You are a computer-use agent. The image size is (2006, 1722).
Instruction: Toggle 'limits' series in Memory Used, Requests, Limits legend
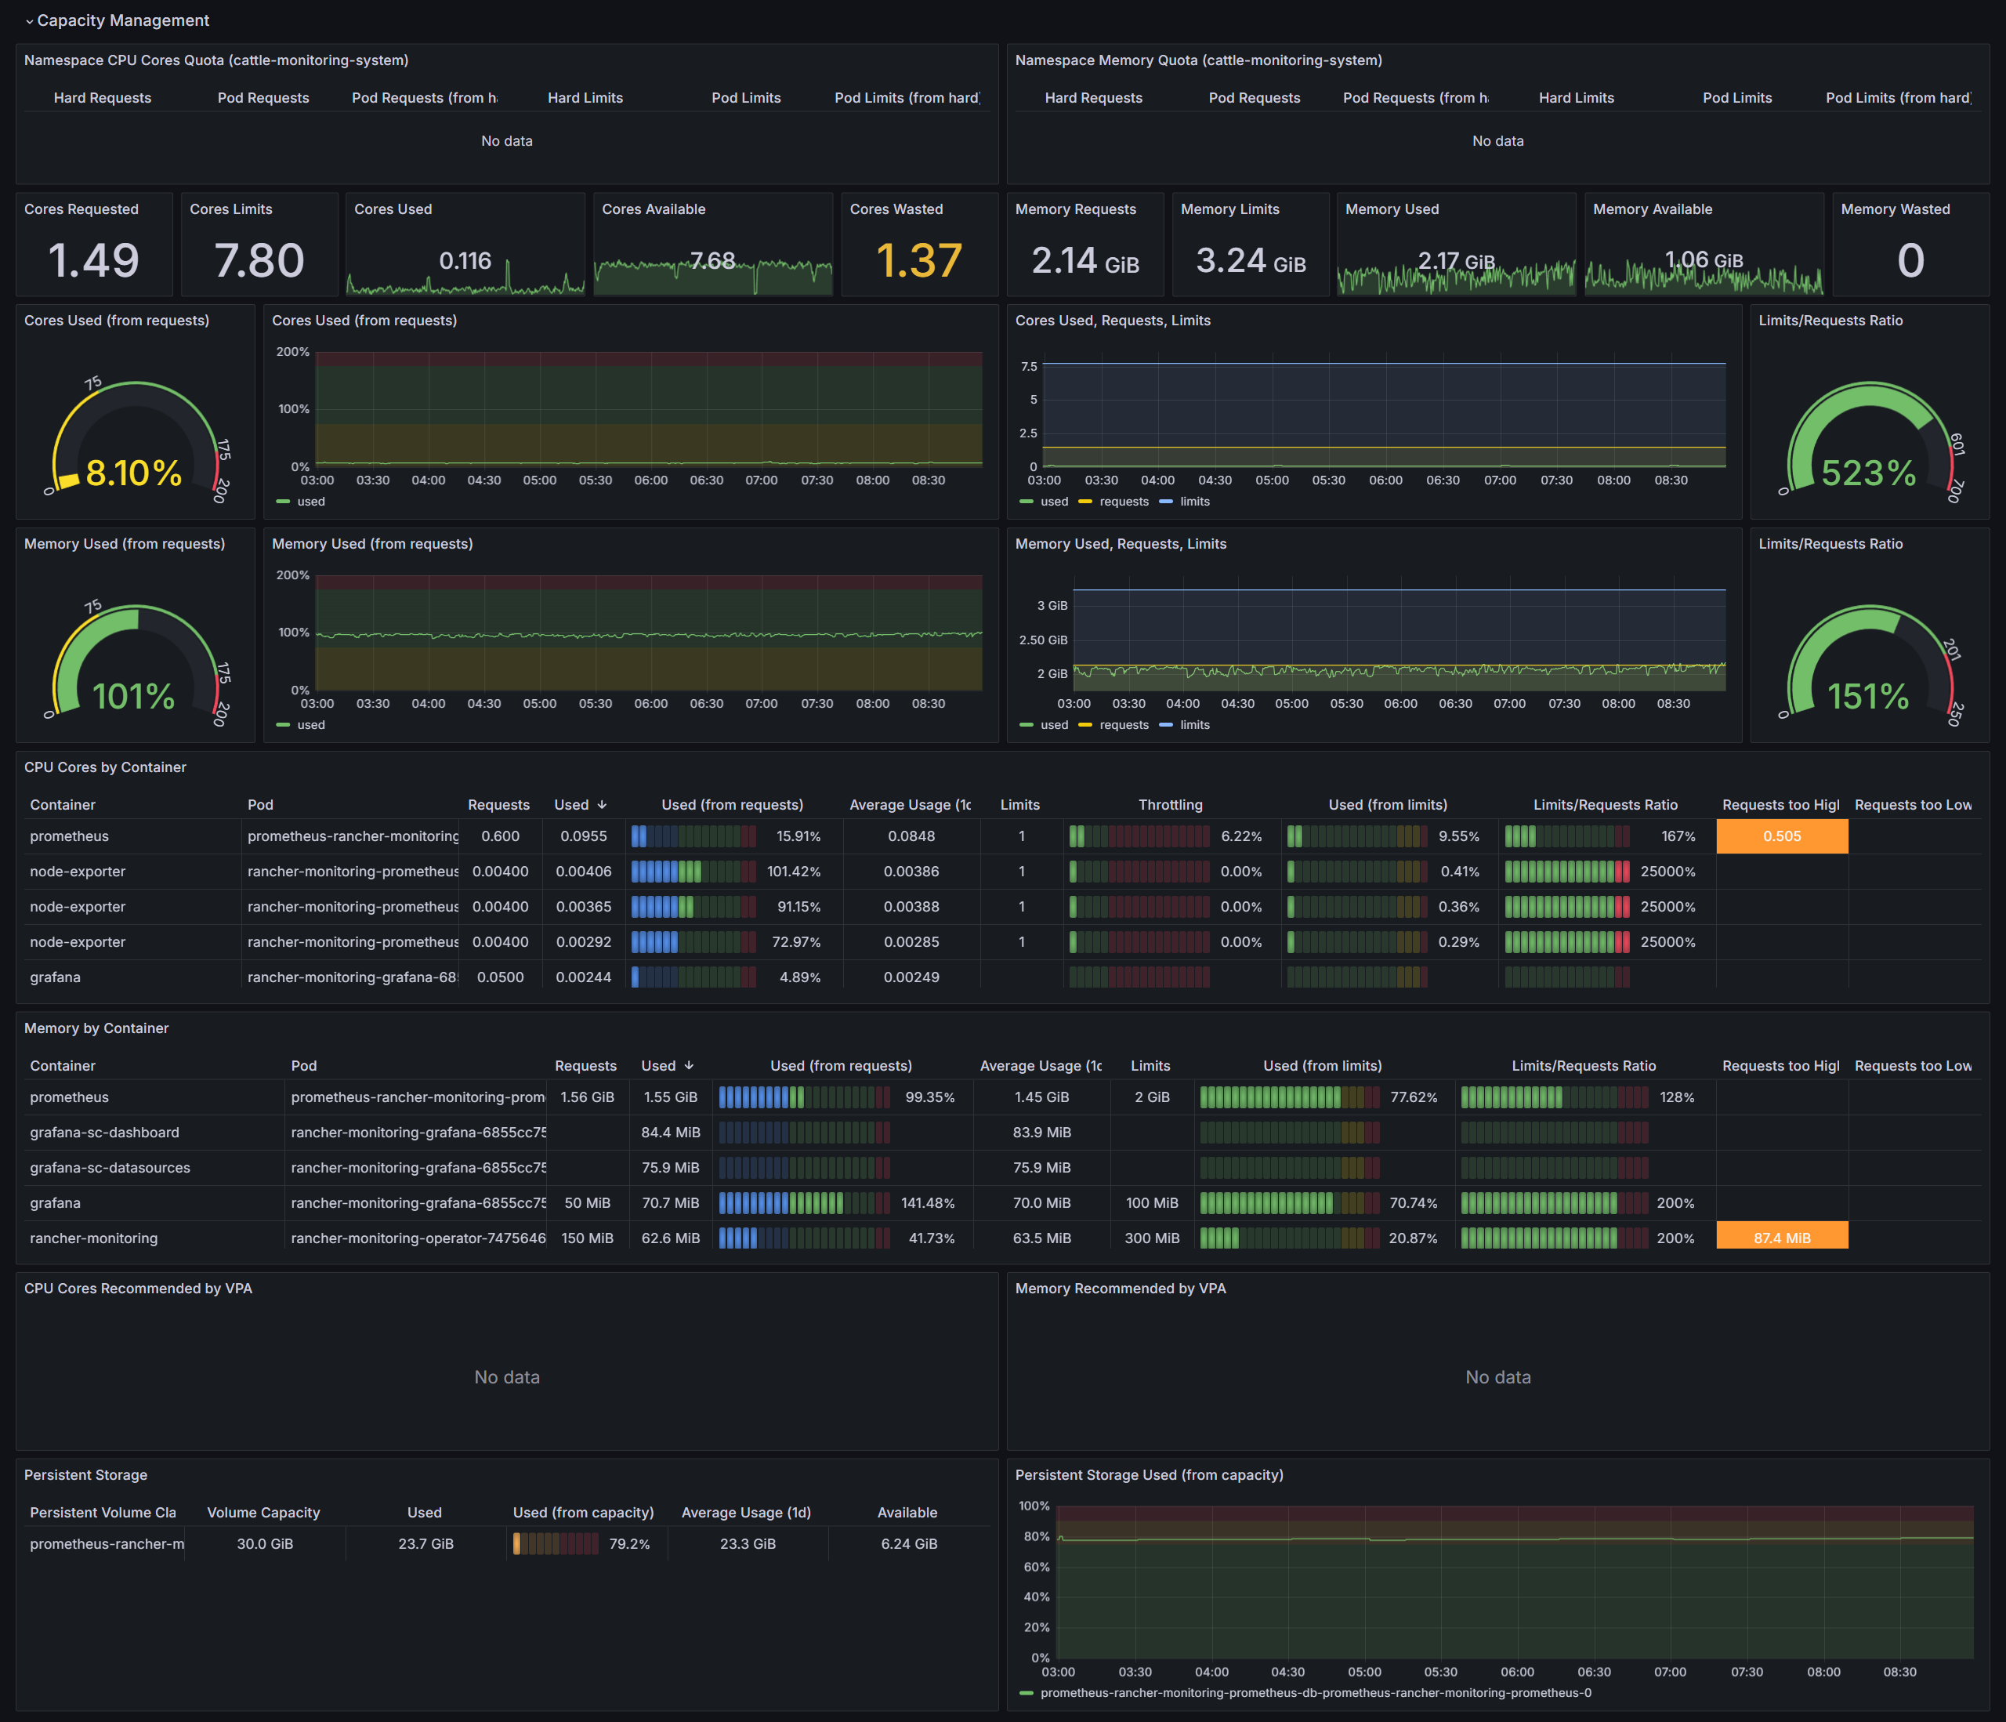1193,724
